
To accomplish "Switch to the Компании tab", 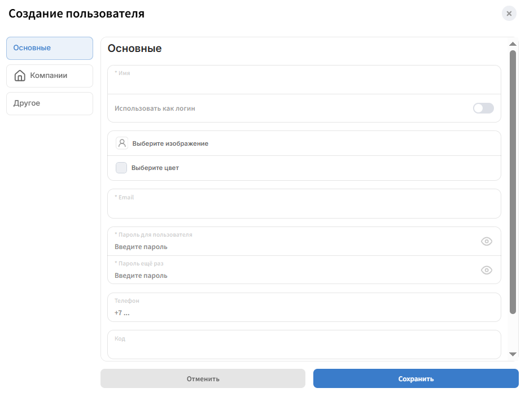I will (50, 76).
